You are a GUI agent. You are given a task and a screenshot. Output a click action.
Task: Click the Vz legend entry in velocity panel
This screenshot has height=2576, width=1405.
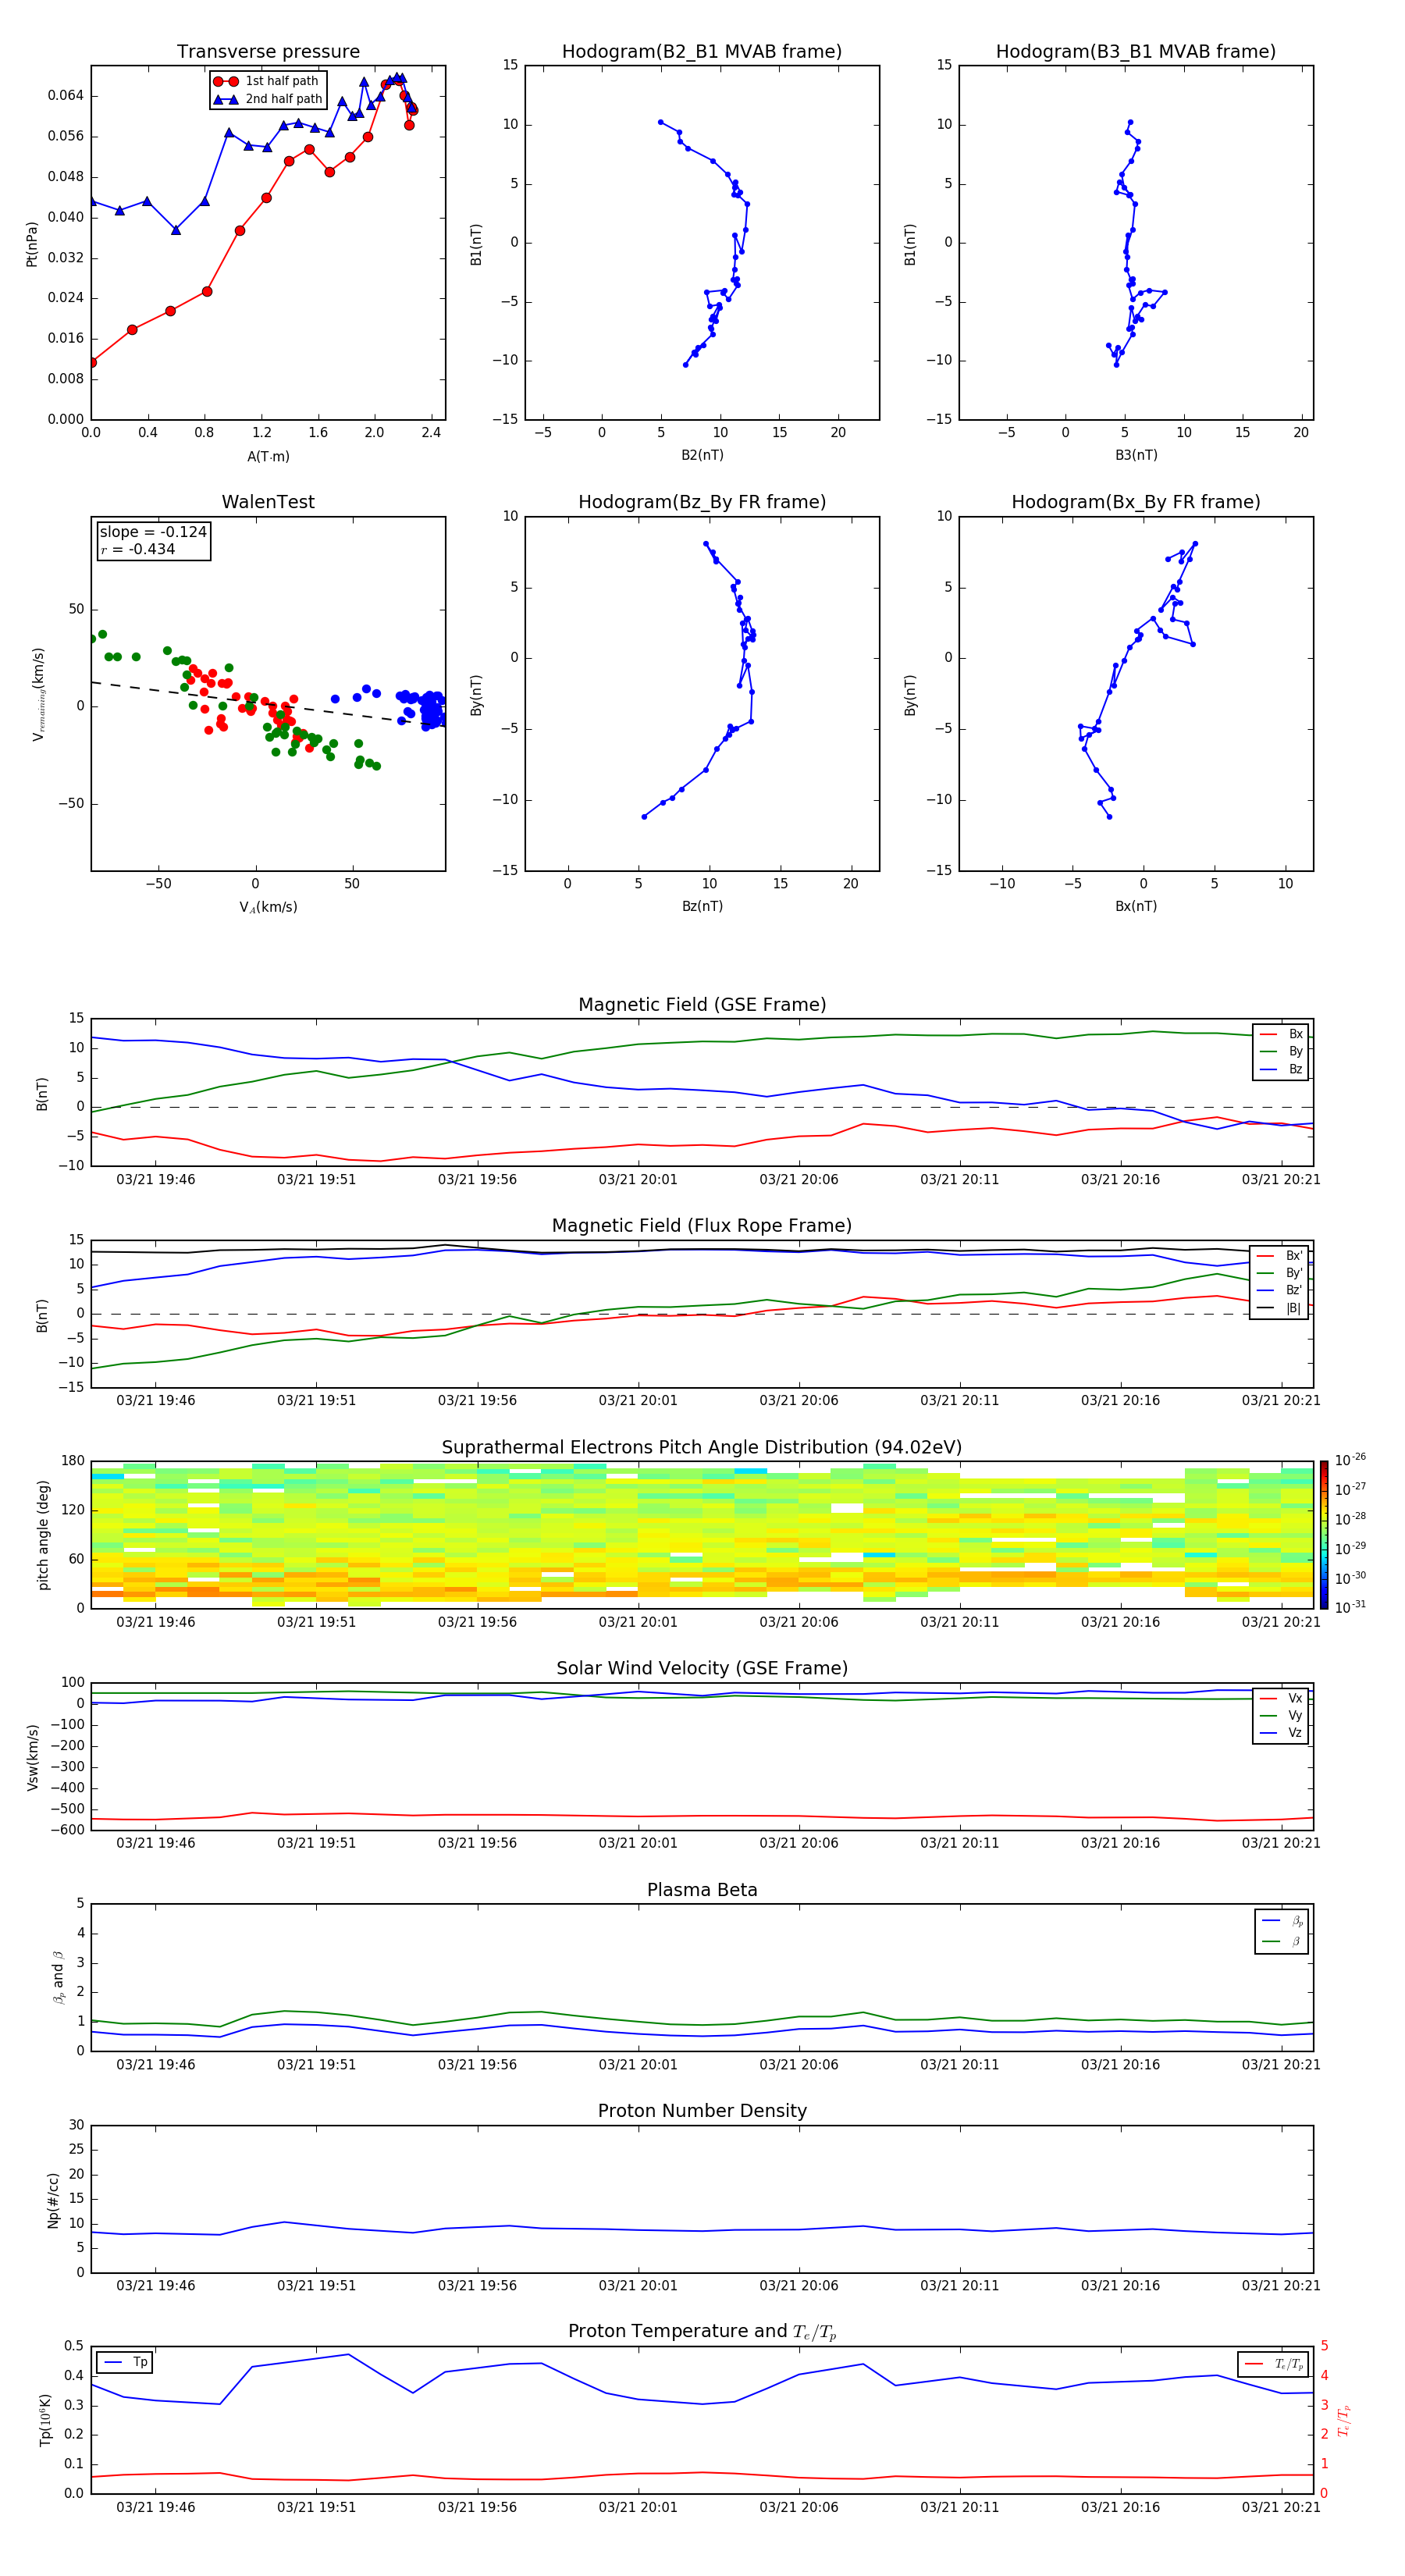point(1281,1733)
